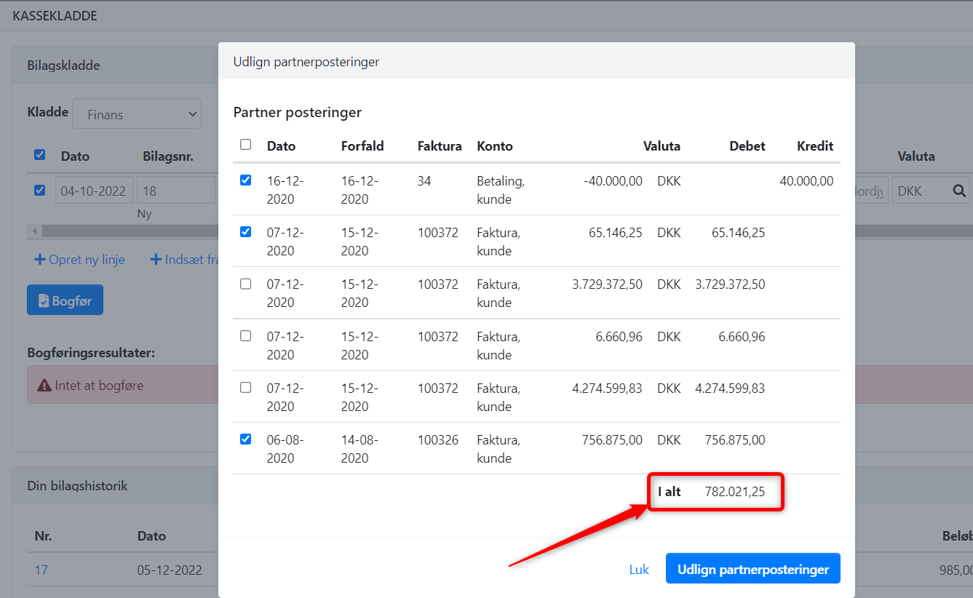Click the warning triangle icon by Intet at bogføre
The height and width of the screenshot is (598, 973).
(x=44, y=386)
